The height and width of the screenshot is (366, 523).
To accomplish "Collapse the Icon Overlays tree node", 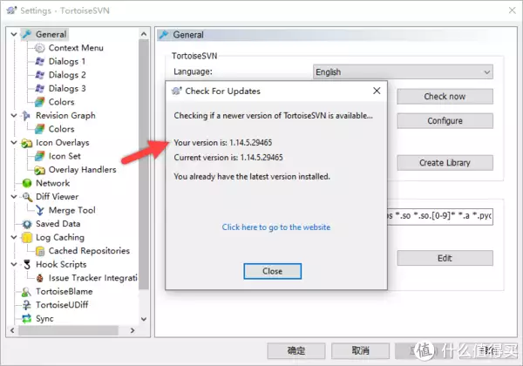I will [x=14, y=143].
